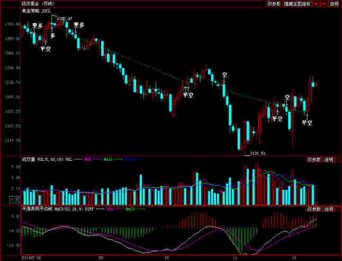Open 说明 in the volume panel

point(329,159)
